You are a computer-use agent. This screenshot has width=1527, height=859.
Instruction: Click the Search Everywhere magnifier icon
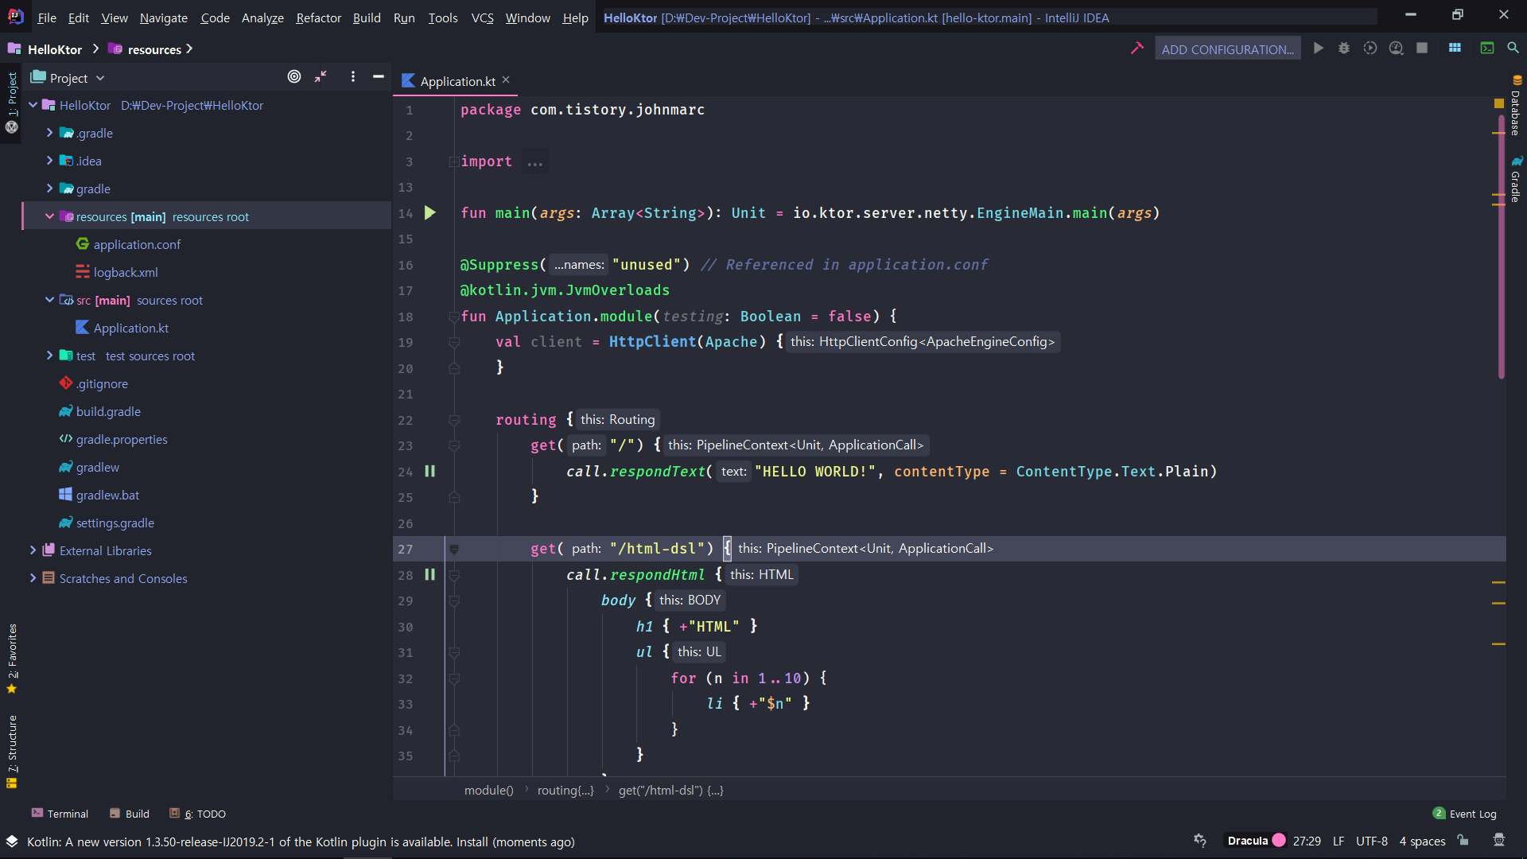1513,49
